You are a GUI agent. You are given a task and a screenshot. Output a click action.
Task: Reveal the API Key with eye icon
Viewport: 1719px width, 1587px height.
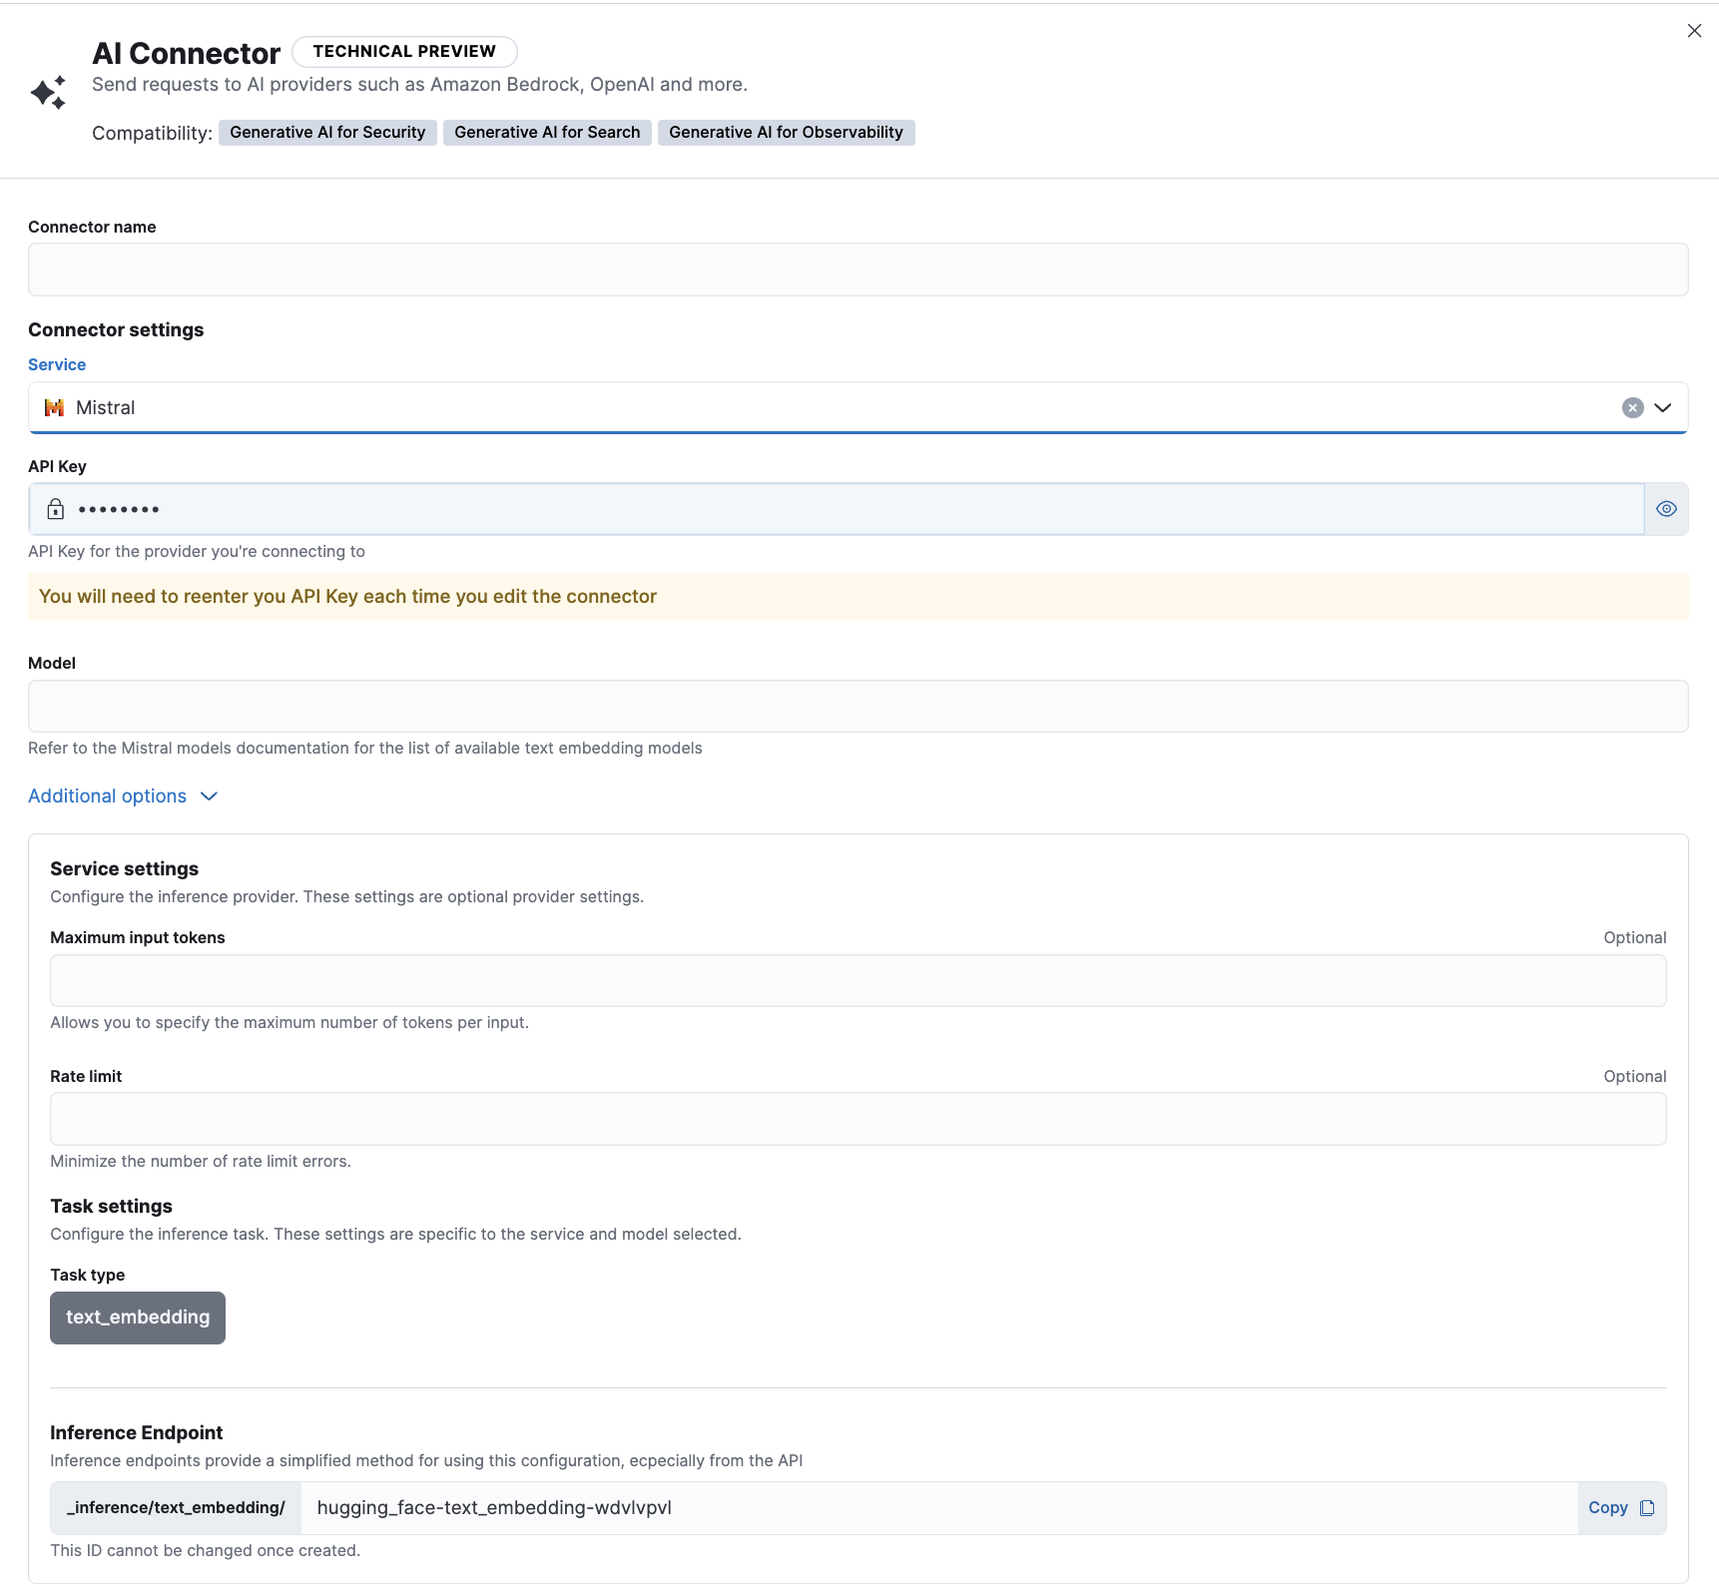(x=1666, y=509)
